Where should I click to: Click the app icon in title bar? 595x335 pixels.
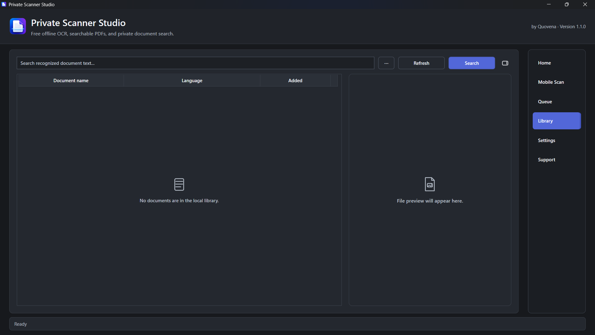(x=4, y=4)
